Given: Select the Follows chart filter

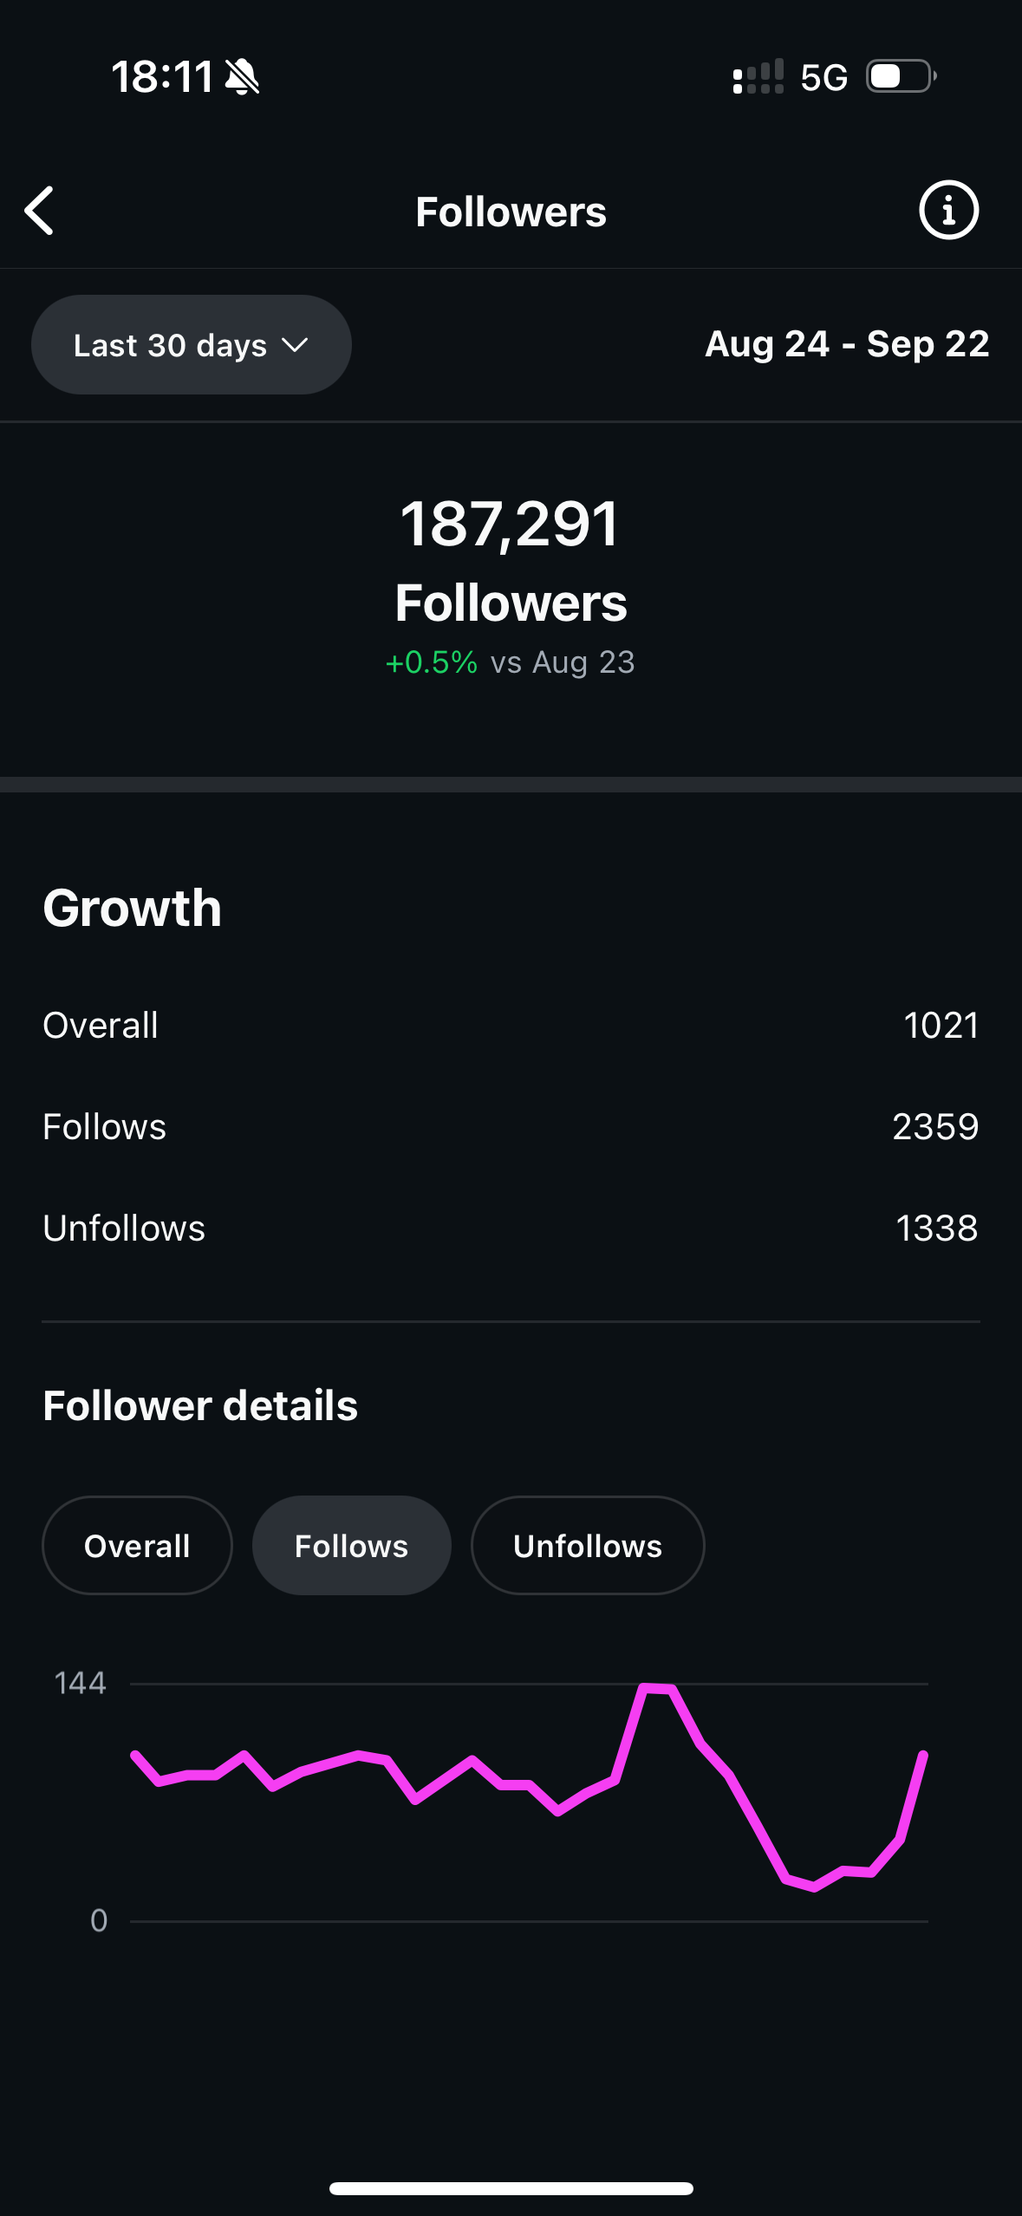Looking at the screenshot, I should point(351,1546).
